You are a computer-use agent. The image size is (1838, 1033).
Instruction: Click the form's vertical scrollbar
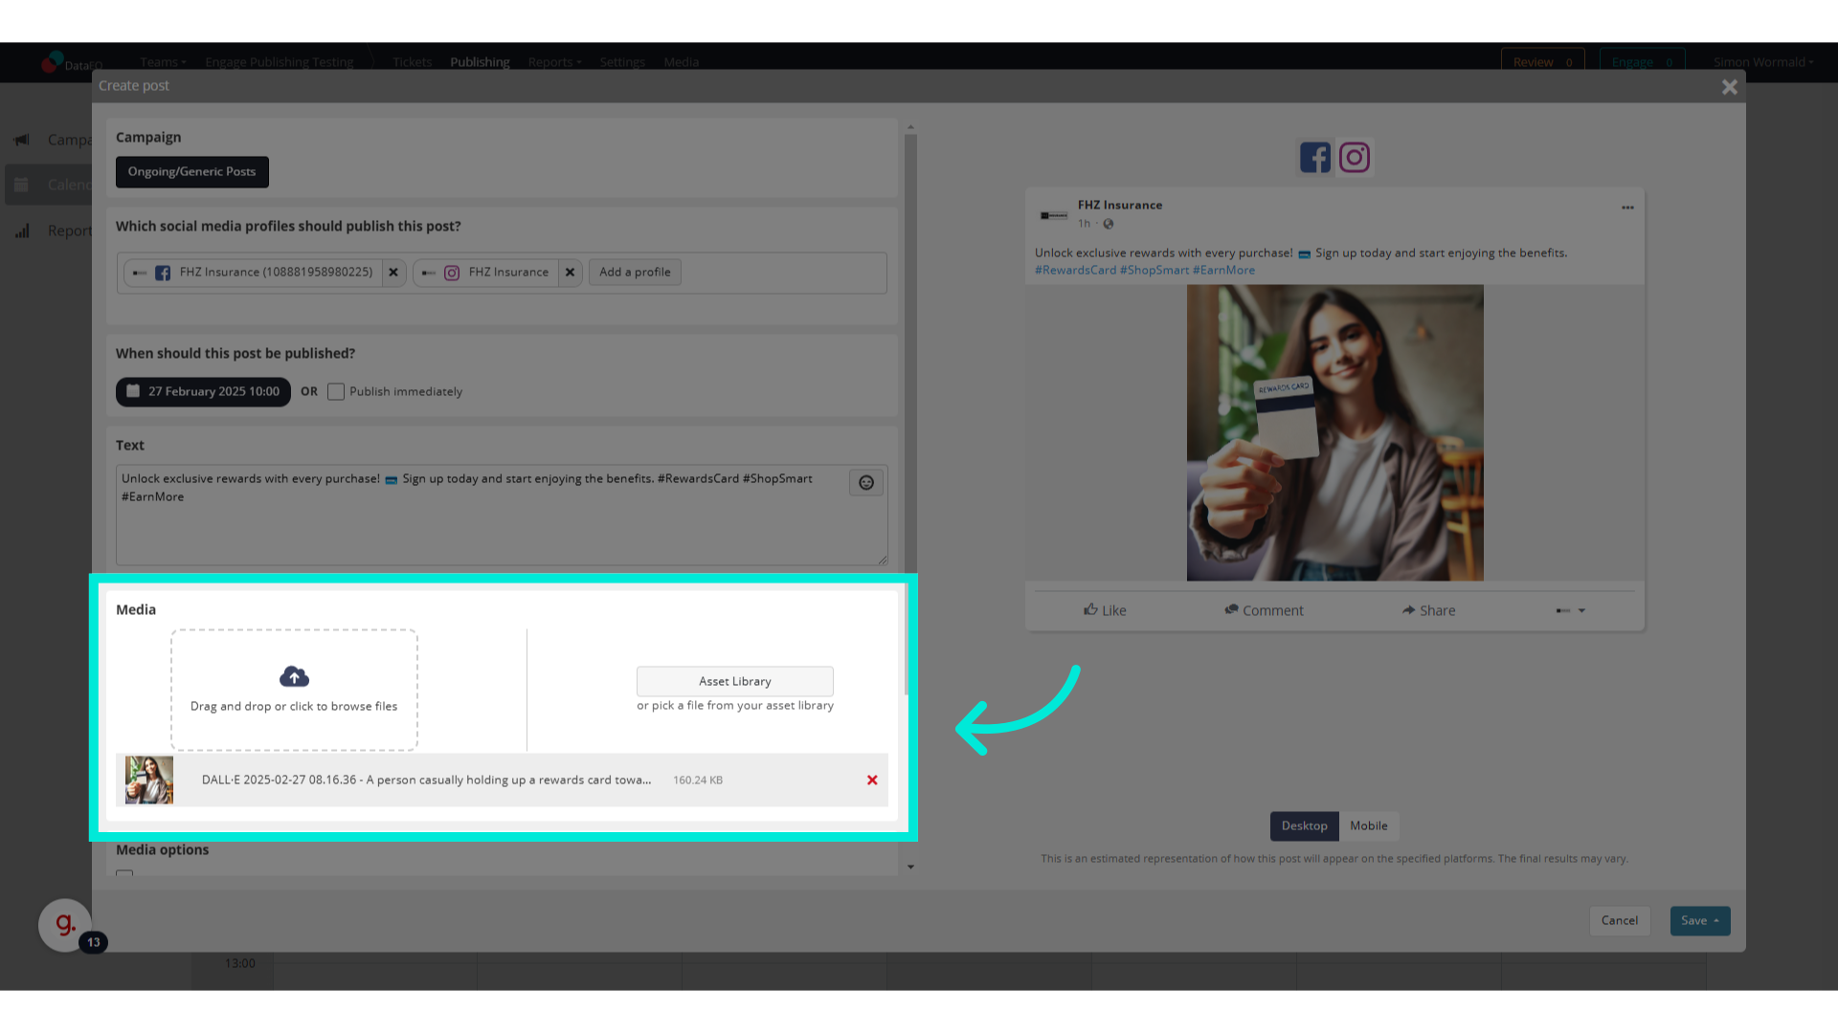click(910, 383)
